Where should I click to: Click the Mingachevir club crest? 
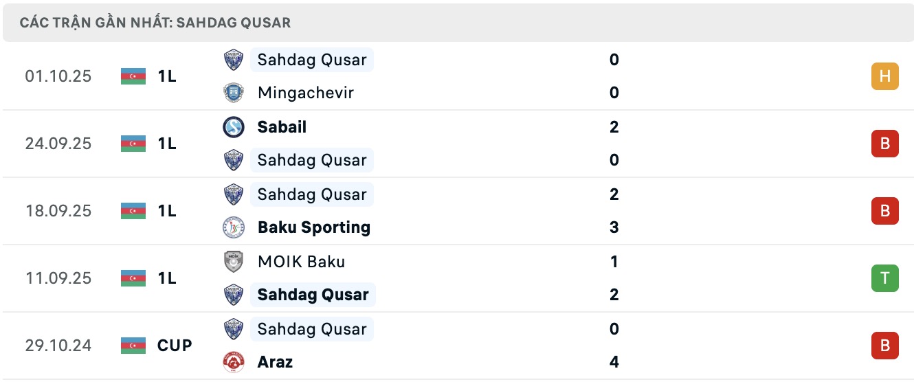coord(234,93)
